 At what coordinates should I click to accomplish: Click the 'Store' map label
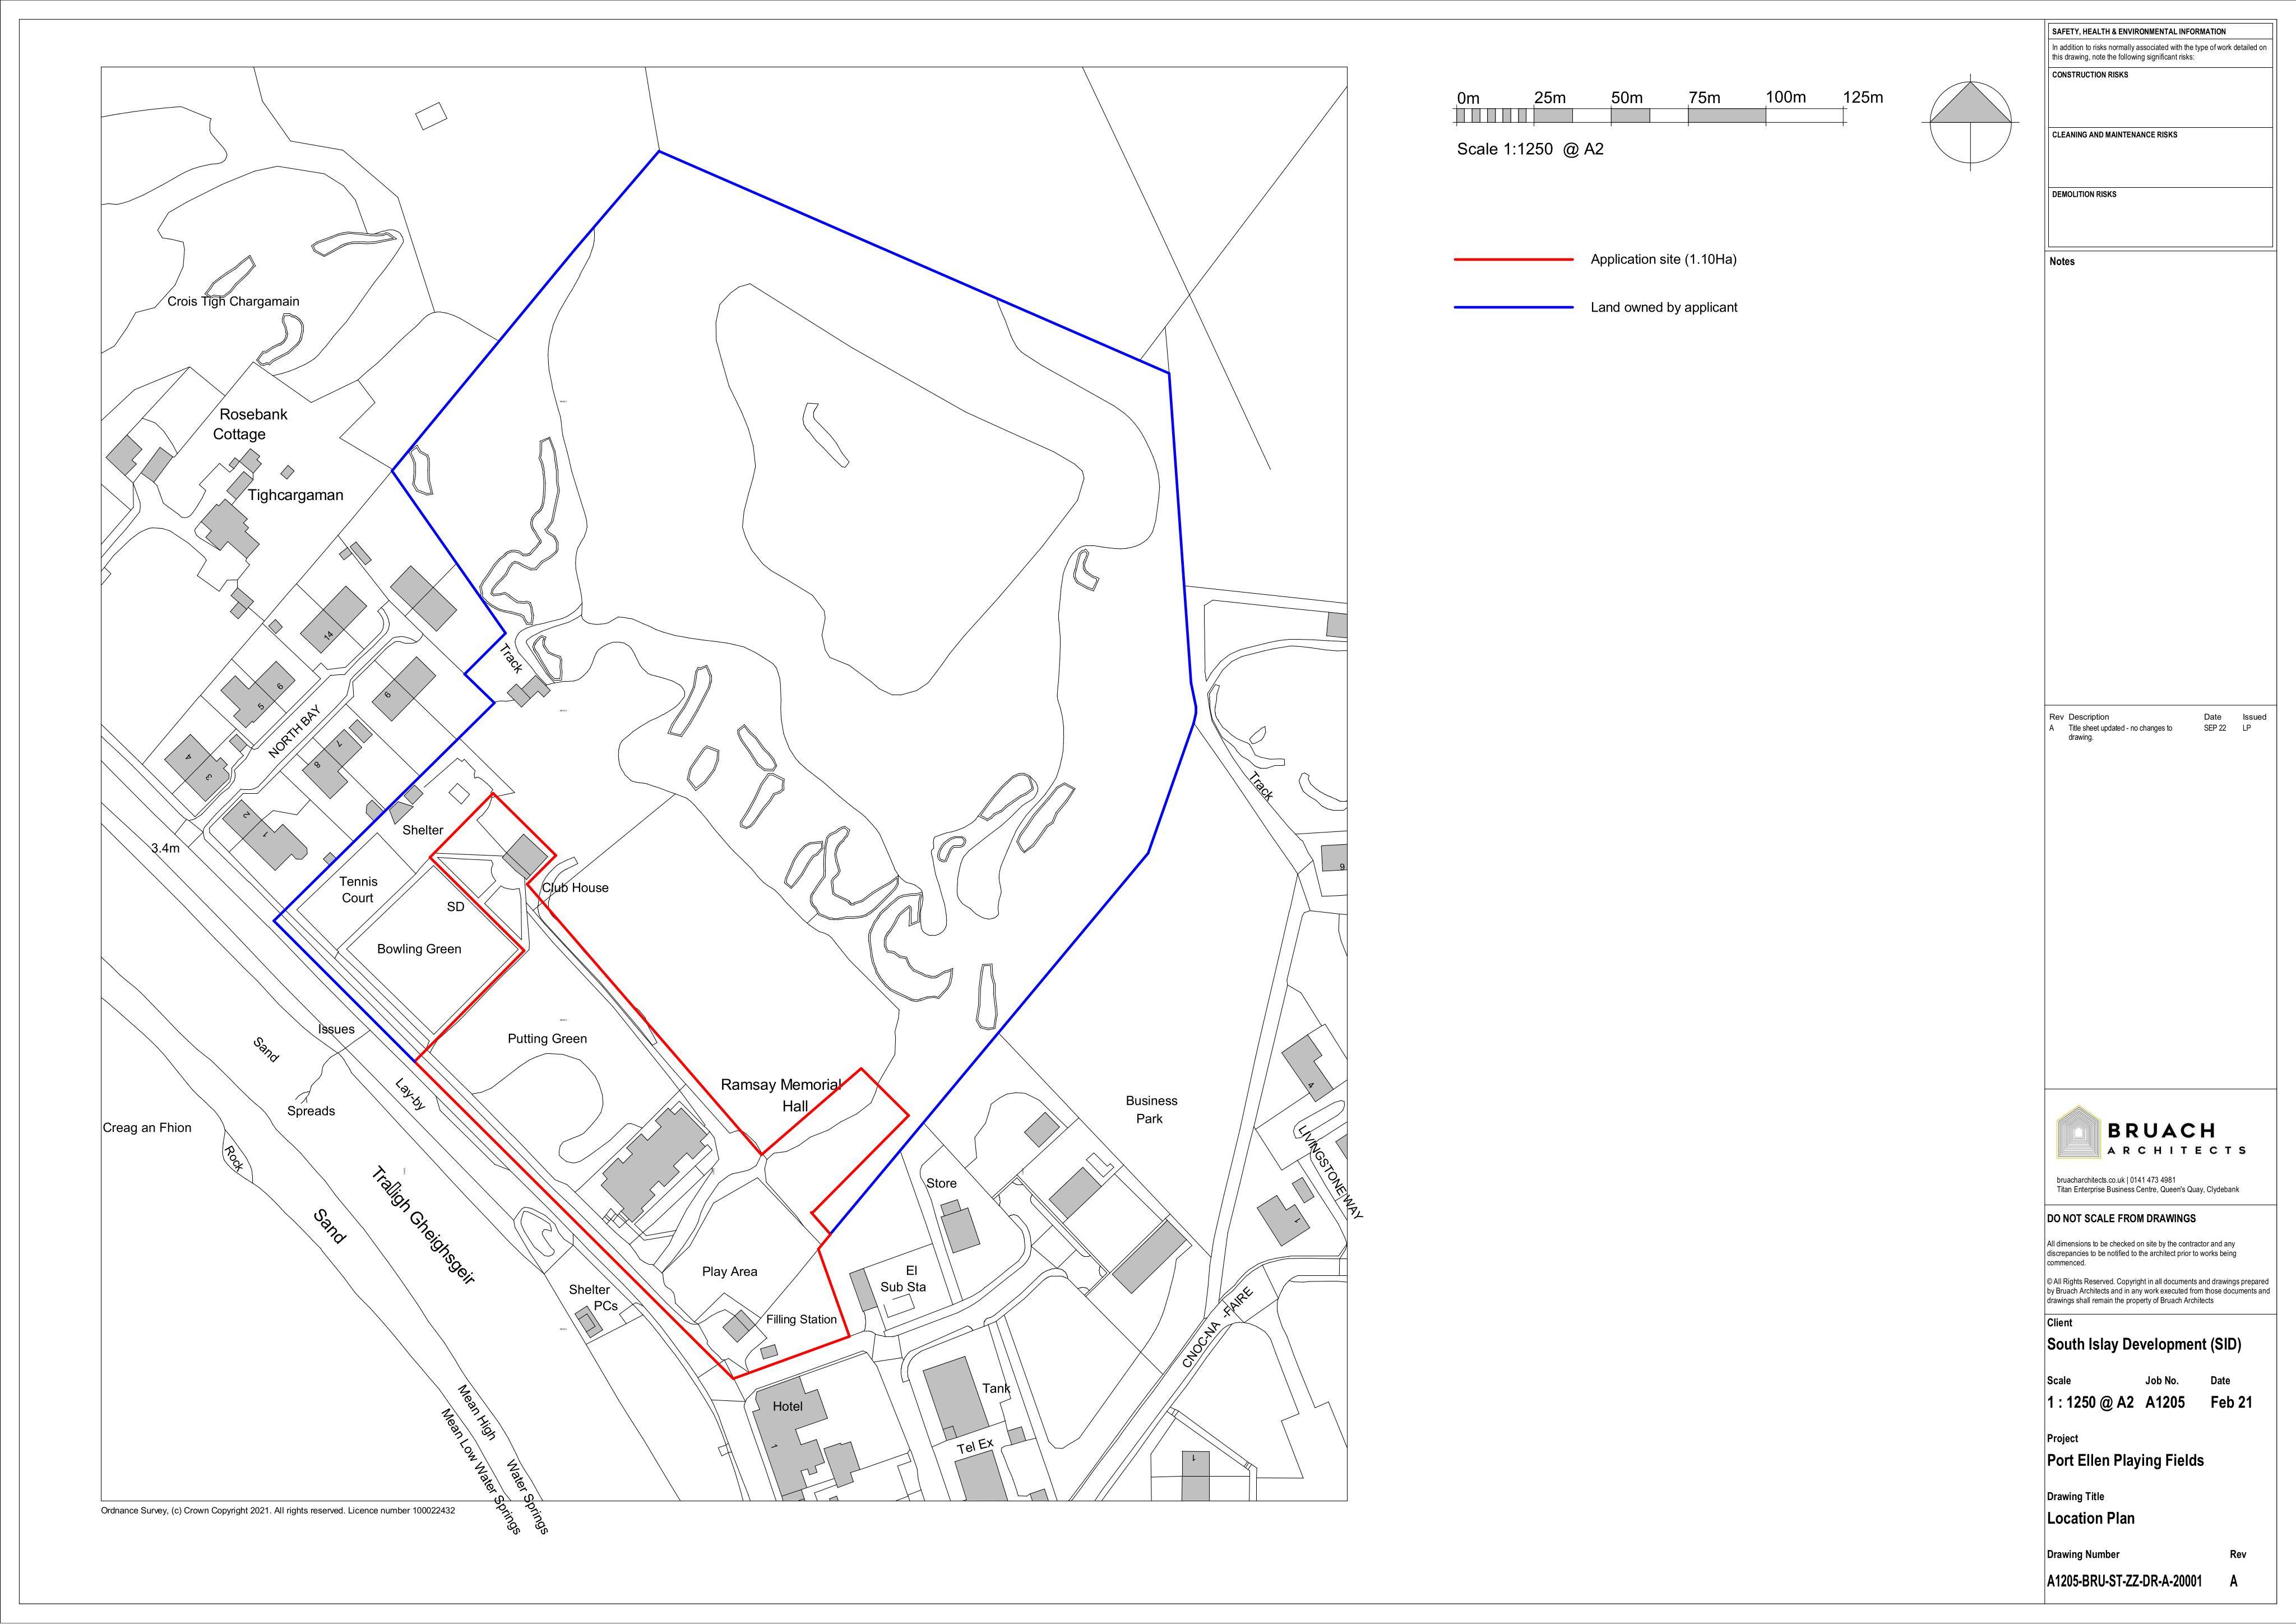941,1183
